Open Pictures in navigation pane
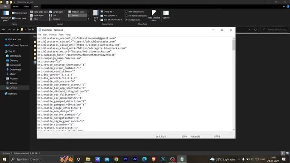The image size is (290, 163). click(12, 78)
